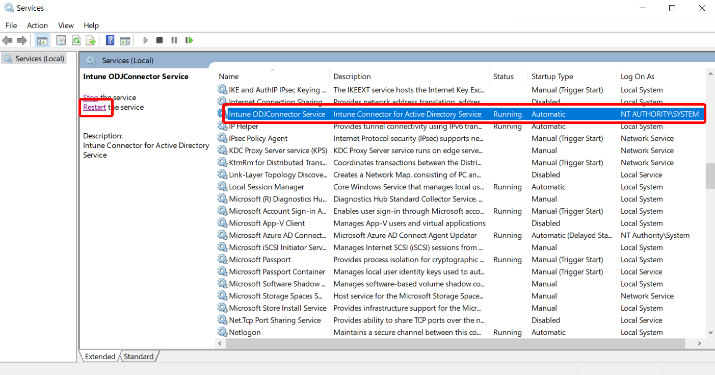Click the vertical scrollbar thumb in services list
715x375 pixels.
pyautogui.click(x=710, y=176)
